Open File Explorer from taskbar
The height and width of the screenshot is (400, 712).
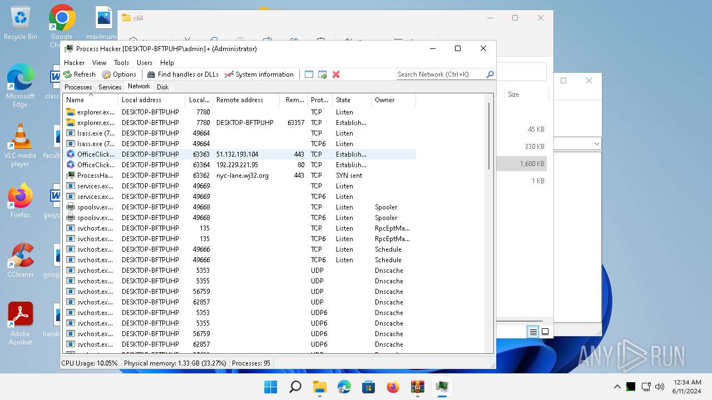[320, 387]
